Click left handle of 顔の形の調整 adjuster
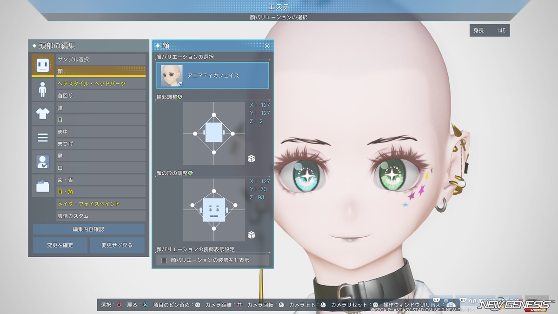Image resolution: width=558 pixels, height=314 pixels. pos(193,205)
